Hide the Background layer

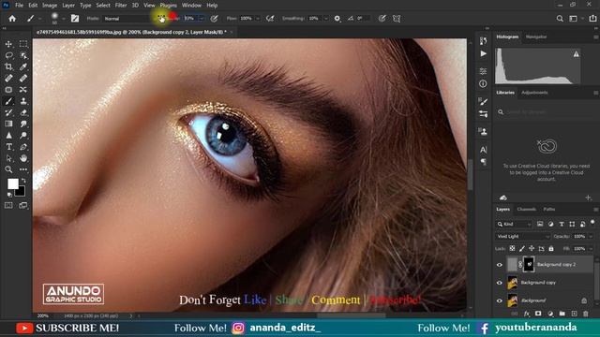500,300
